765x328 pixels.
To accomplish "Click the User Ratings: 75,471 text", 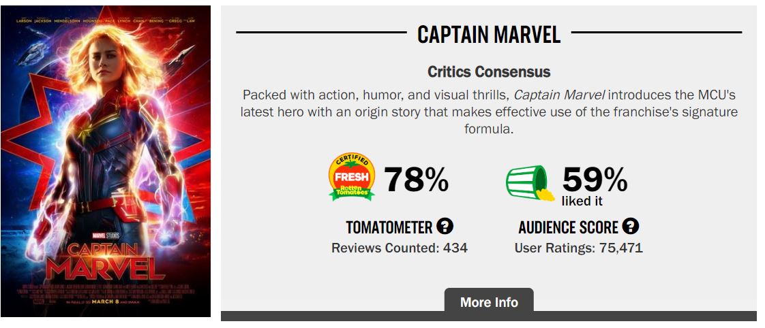I will (x=578, y=248).
